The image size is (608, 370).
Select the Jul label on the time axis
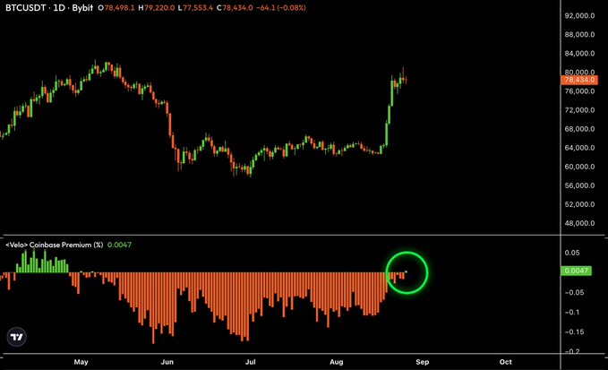click(x=251, y=362)
